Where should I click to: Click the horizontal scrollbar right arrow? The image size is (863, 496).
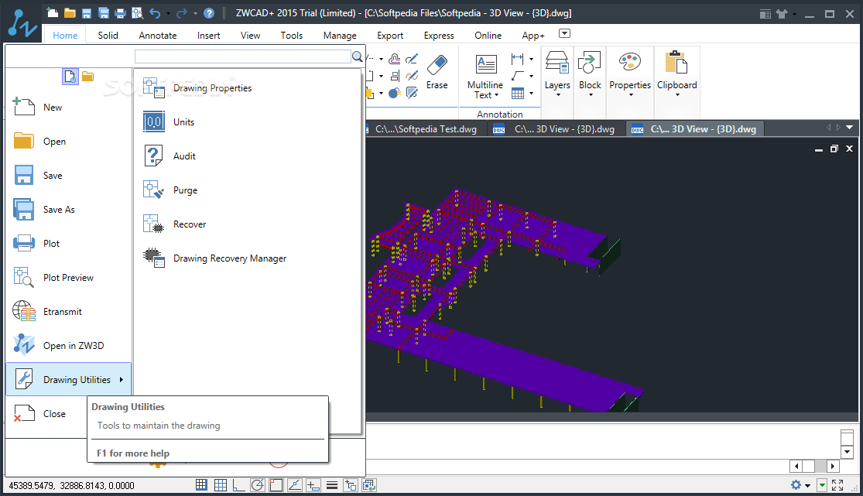tap(834, 467)
